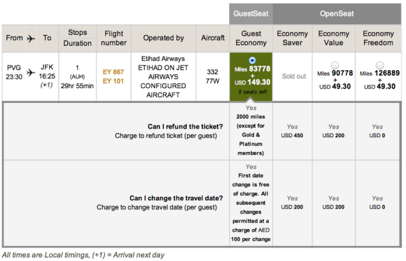This screenshot has height=261, width=406.
Task: Click the Aircraft column header
Action: point(213,38)
